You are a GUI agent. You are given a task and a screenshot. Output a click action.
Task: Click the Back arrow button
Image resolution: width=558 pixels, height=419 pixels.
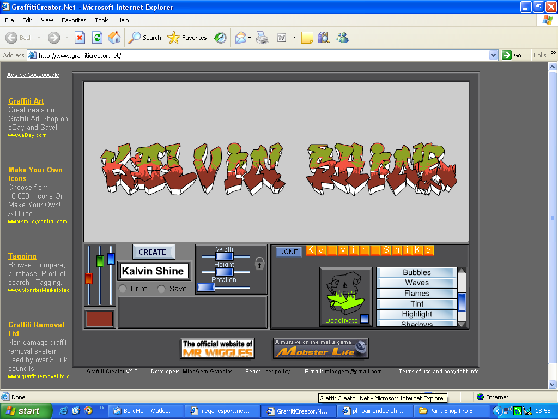click(x=19, y=38)
